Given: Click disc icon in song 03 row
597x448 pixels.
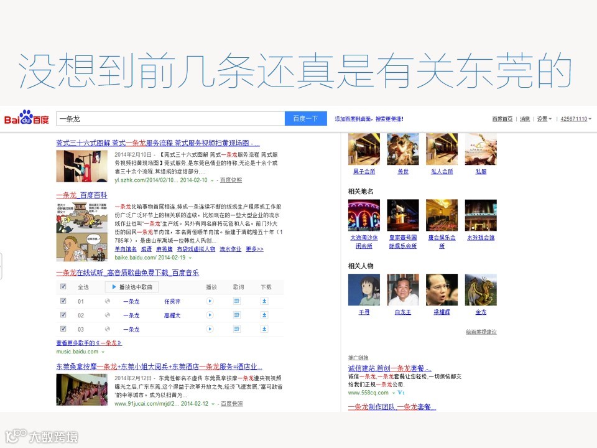Looking at the screenshot, I should point(108,329).
